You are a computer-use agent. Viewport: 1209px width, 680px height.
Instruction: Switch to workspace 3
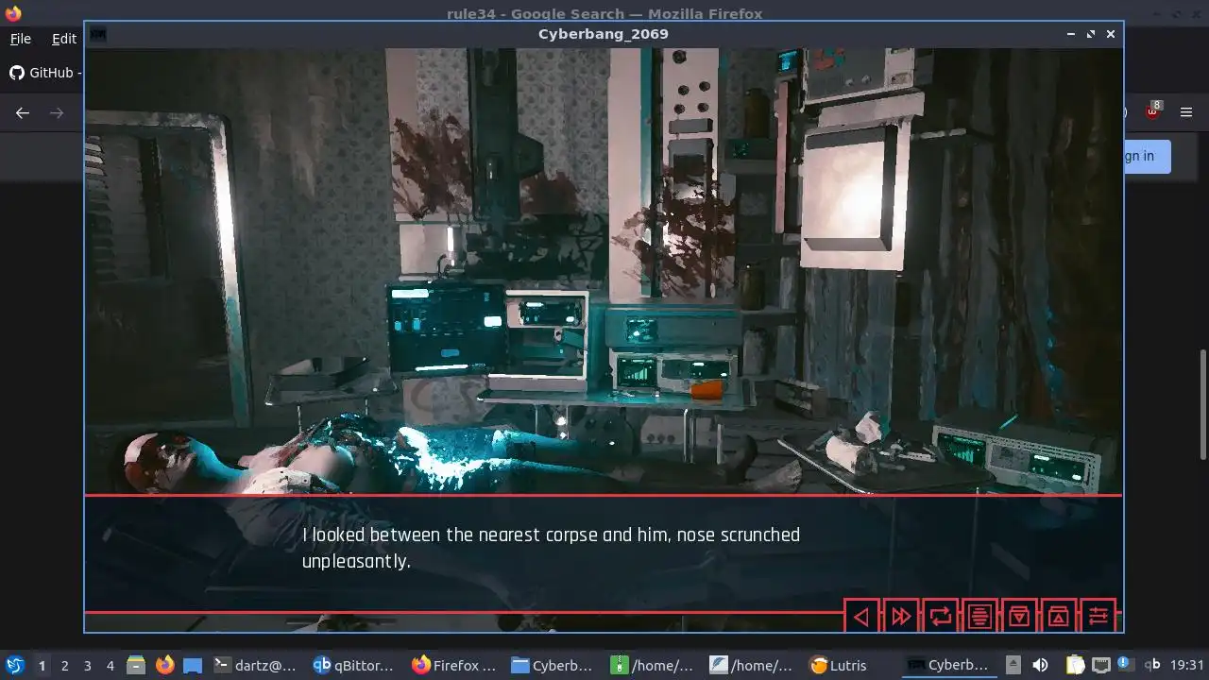(88, 666)
